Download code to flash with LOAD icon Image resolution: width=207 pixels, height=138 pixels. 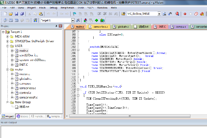(35, 20)
